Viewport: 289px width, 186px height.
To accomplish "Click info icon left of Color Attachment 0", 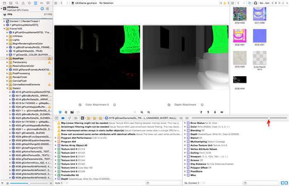I will (x=80, y=105).
